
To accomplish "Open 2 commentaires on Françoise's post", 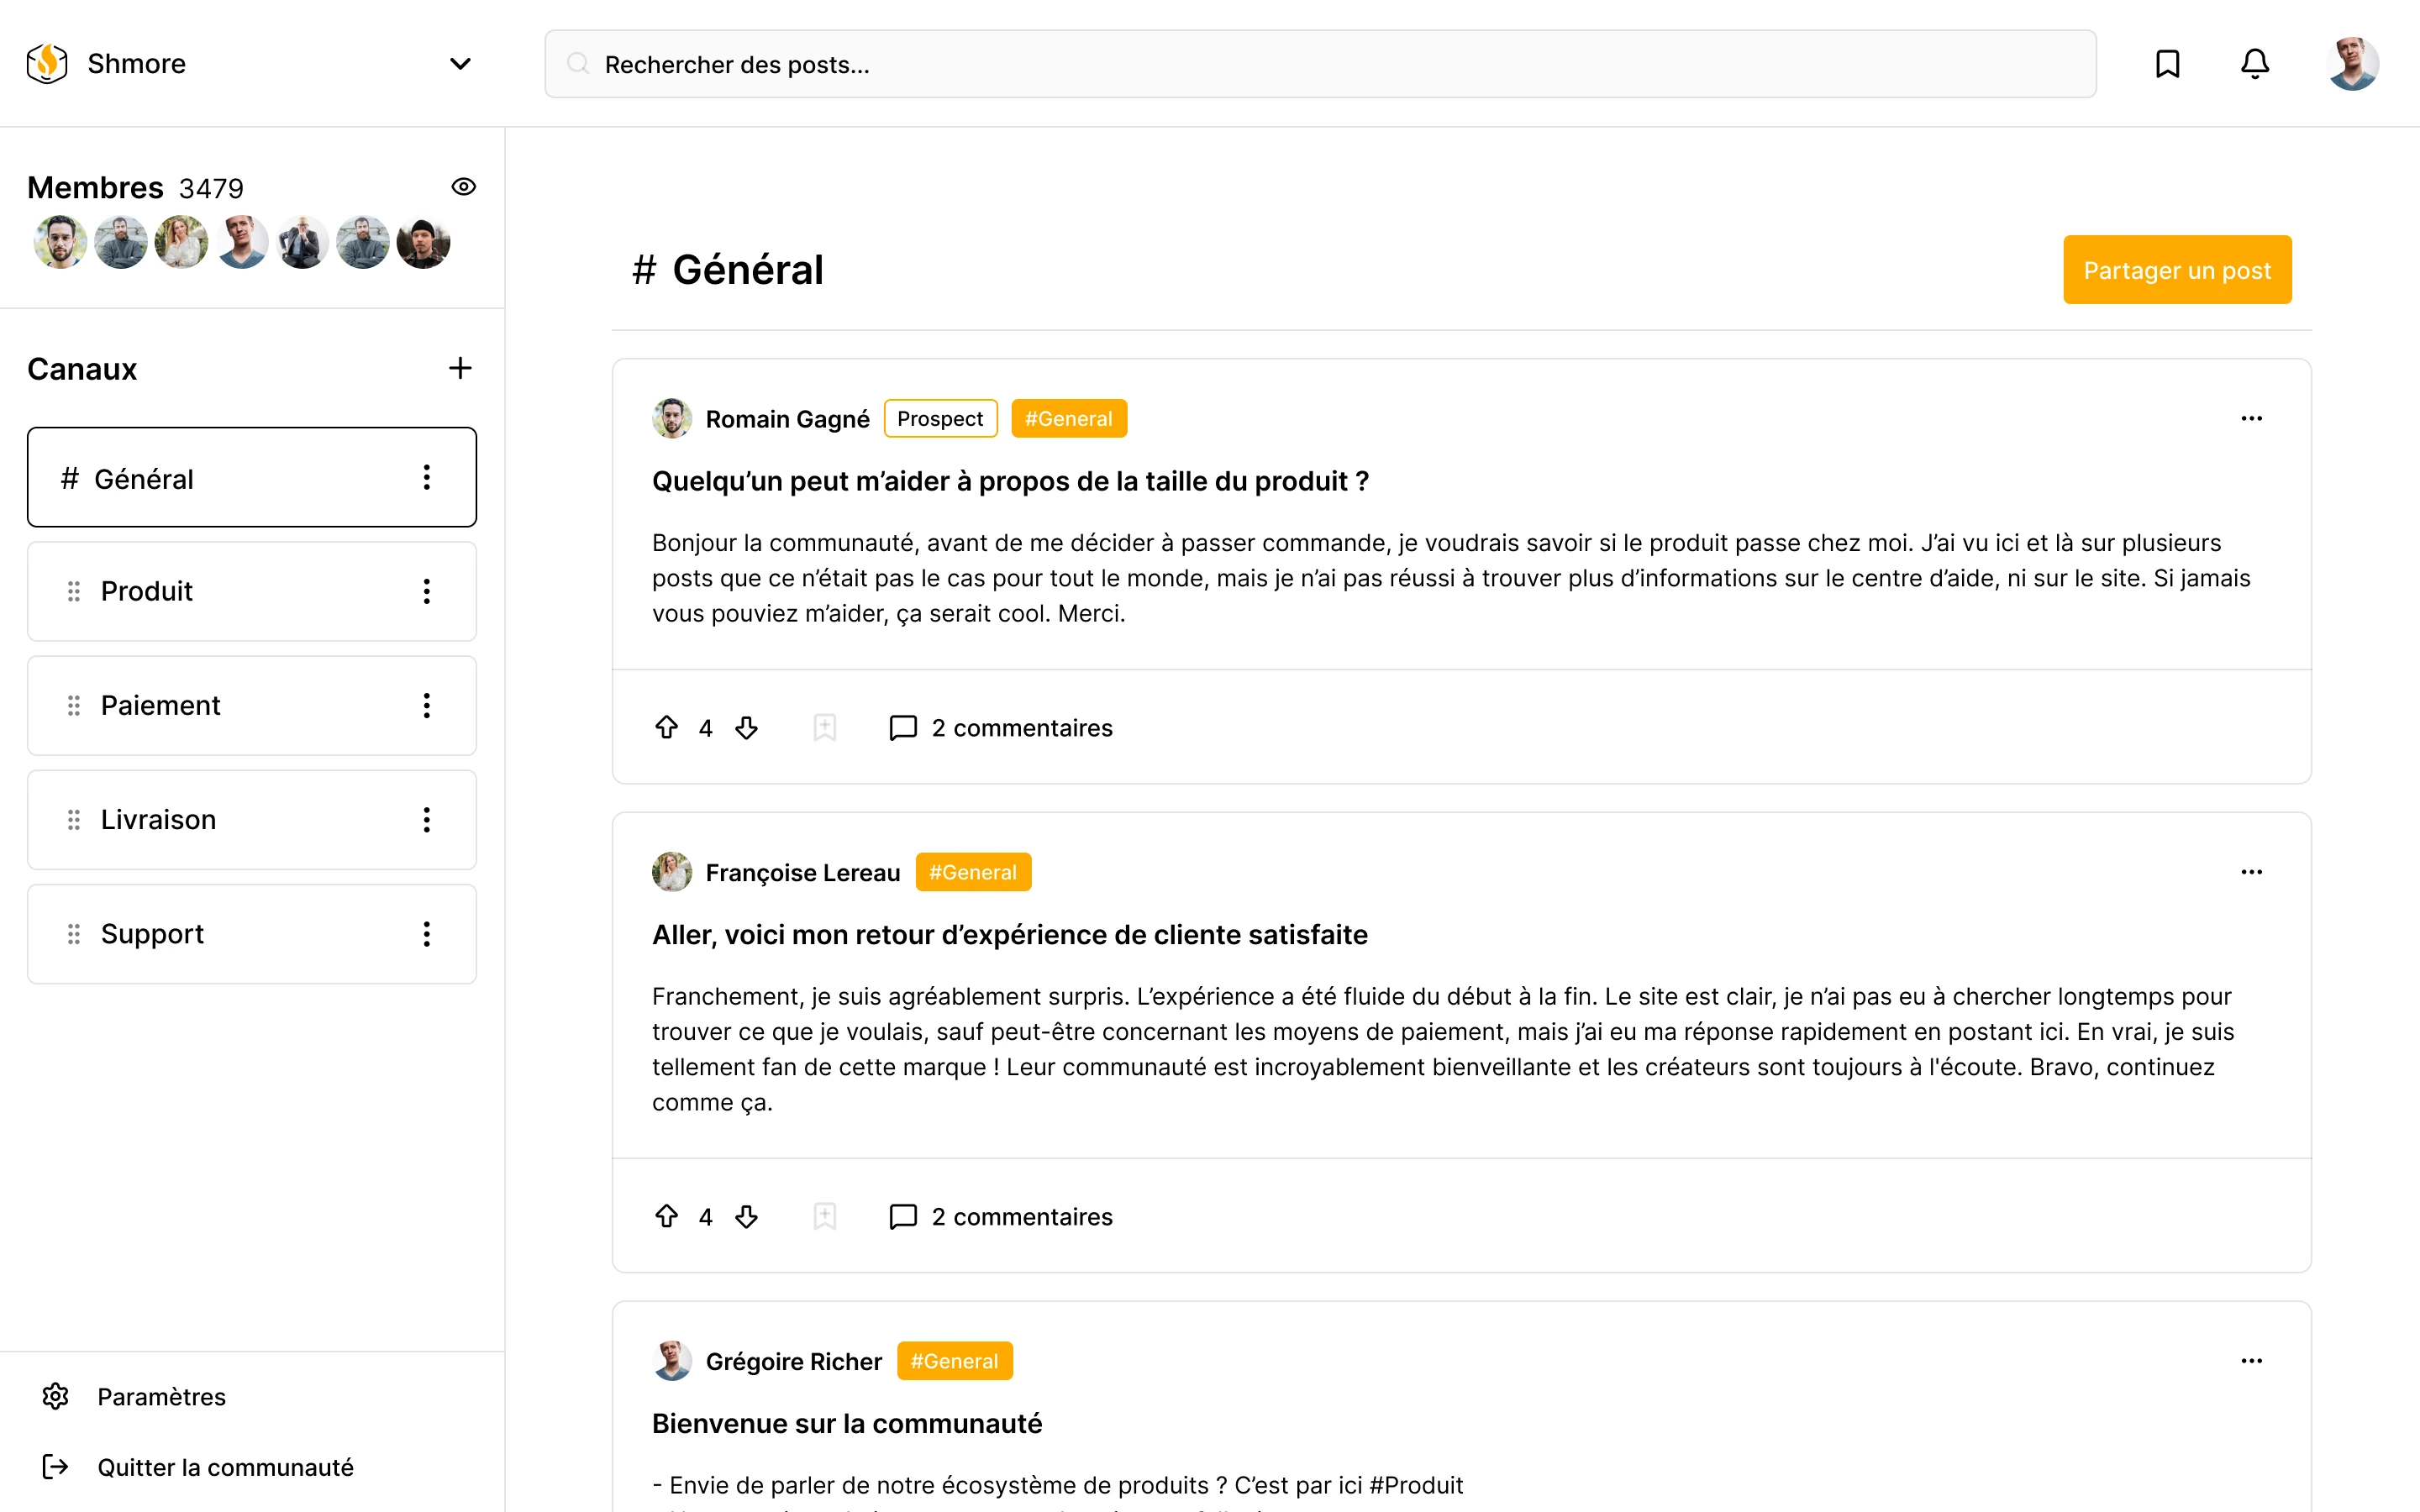I will tap(1021, 1216).
